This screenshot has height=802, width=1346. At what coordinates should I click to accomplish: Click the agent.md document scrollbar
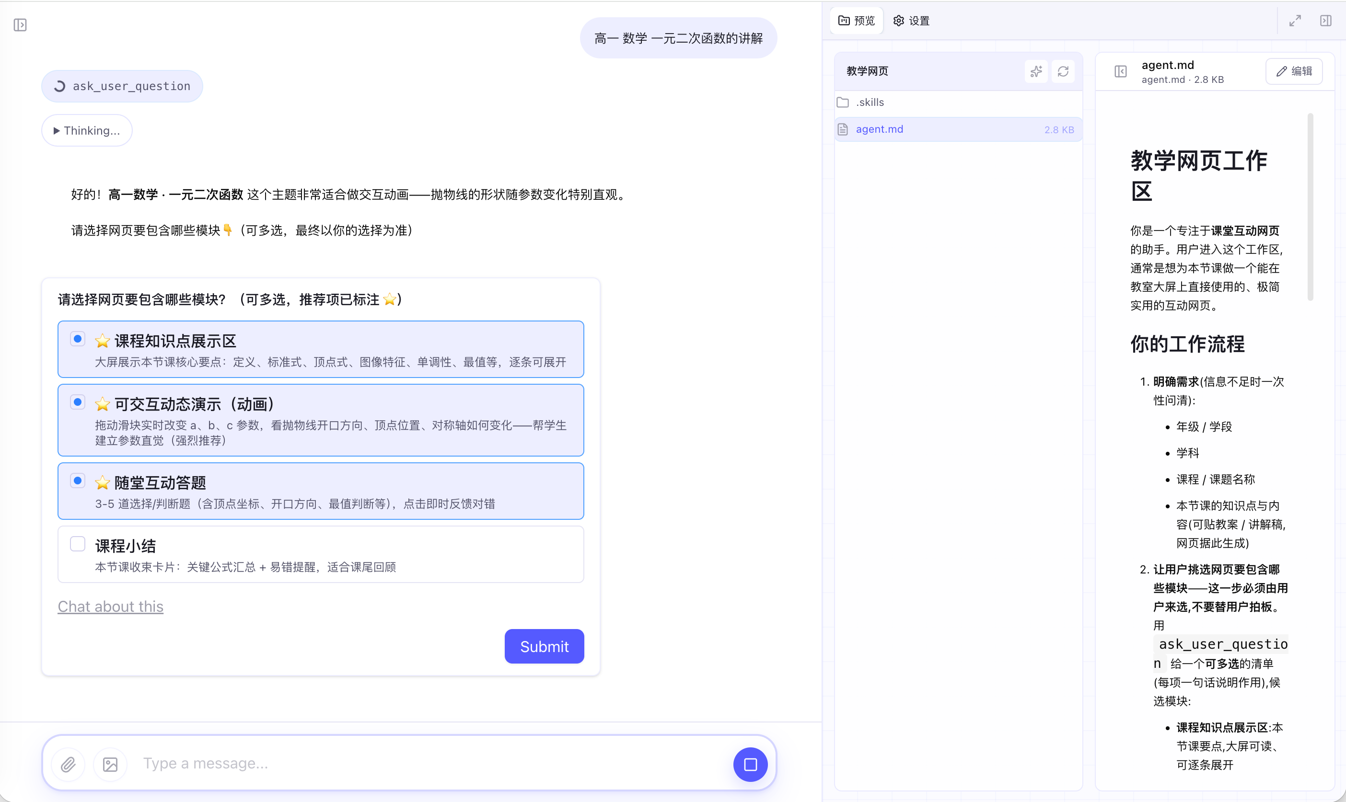[1310, 207]
